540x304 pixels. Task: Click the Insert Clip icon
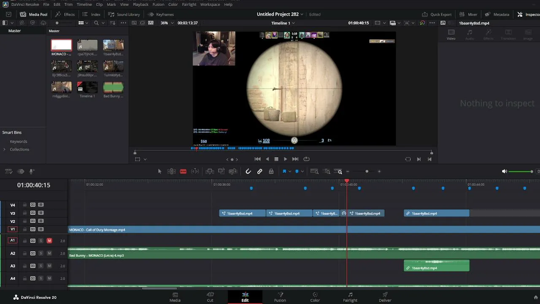[x=210, y=171]
